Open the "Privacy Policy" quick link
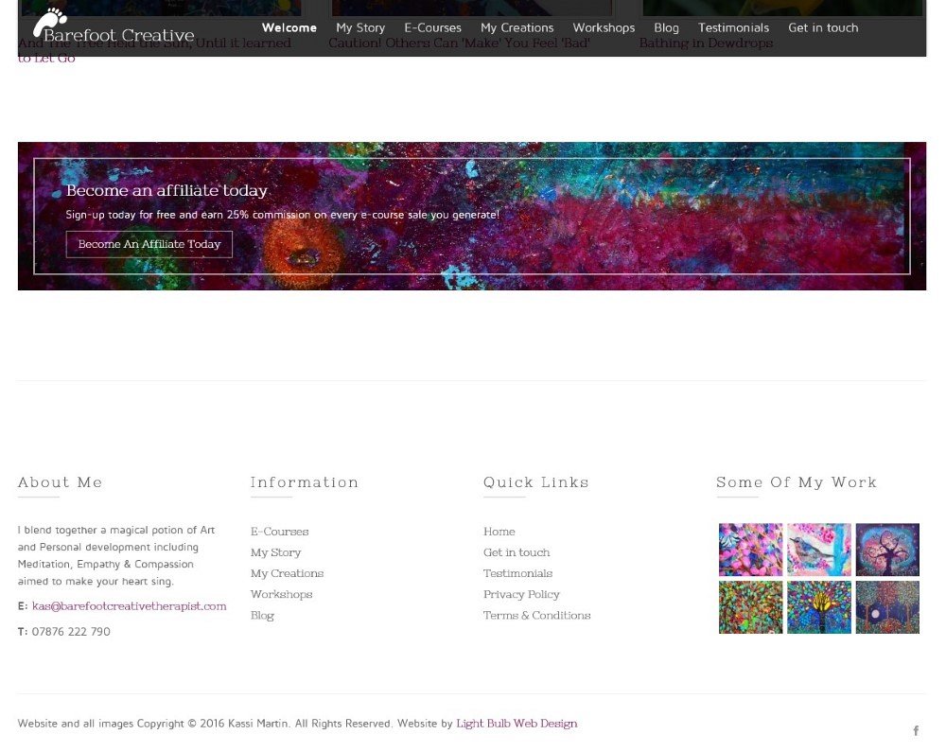946x752 pixels. tap(521, 594)
